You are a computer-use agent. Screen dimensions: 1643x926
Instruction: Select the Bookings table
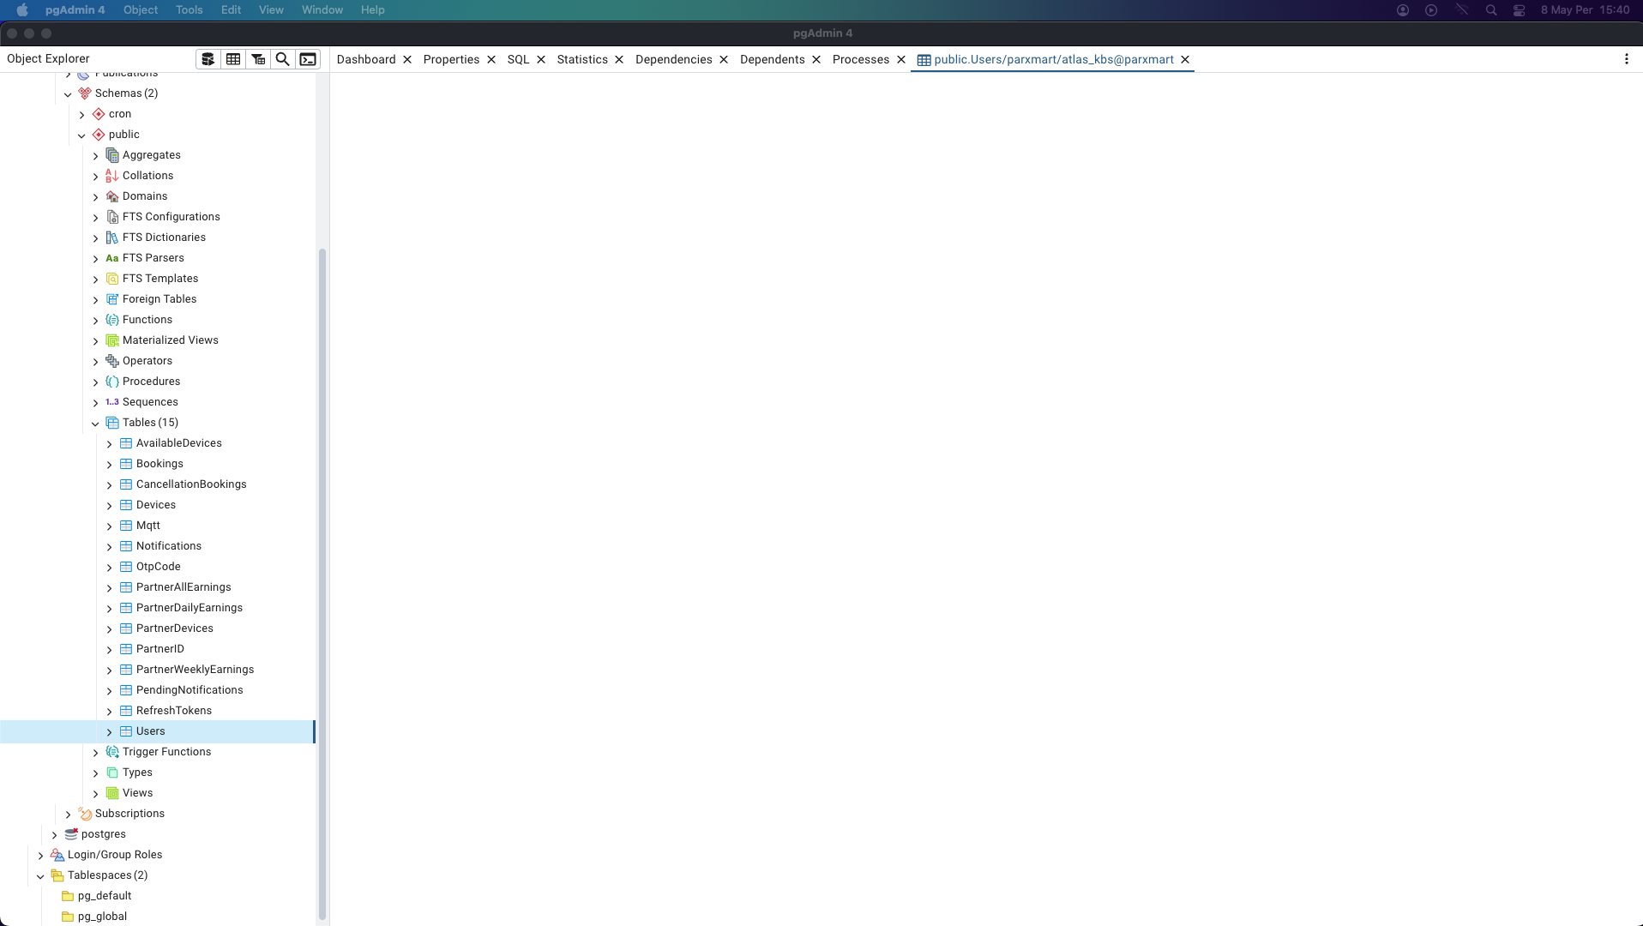(x=159, y=464)
